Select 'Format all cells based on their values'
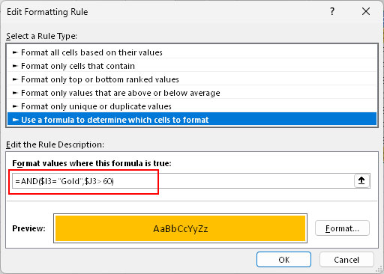 (x=192, y=52)
